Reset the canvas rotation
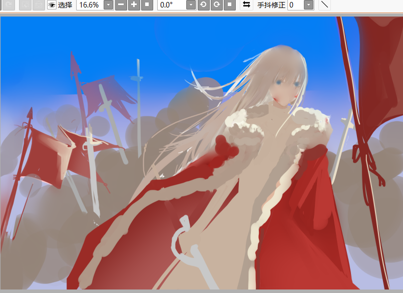This screenshot has height=293, width=403. (x=229, y=5)
